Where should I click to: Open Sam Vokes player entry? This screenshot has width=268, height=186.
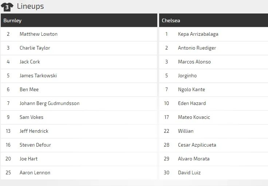tap(31, 117)
